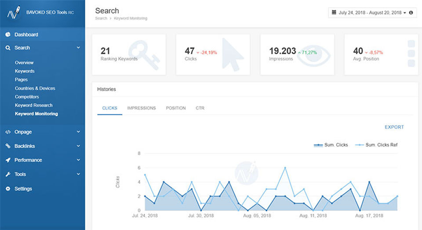This screenshot has width=422, height=230.
Task: Click the EXPORT link above chart
Action: pos(394,127)
